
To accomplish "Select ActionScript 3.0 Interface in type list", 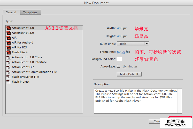I will coord(29,62).
